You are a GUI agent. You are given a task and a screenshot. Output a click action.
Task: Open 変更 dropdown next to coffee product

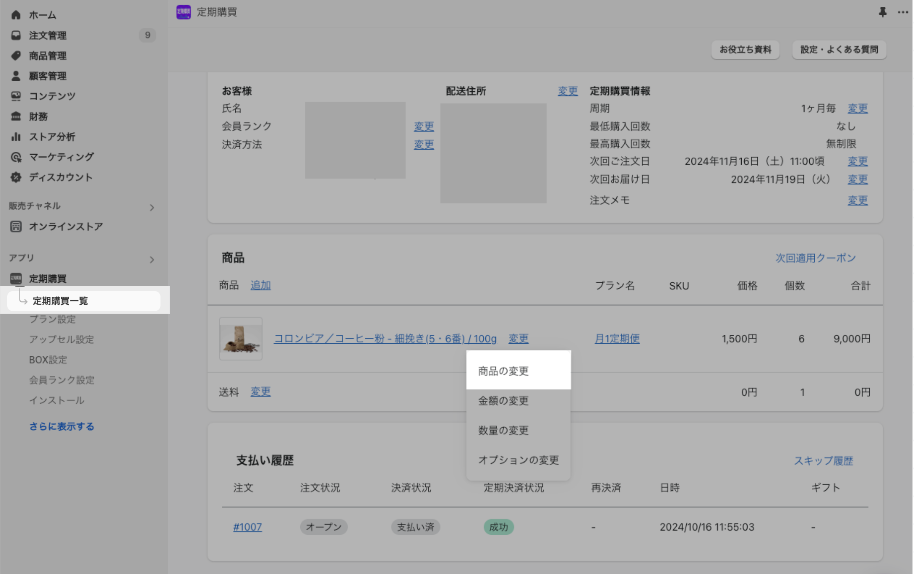tap(518, 339)
